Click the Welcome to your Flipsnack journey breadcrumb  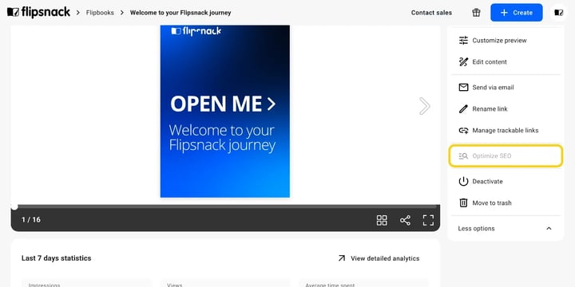tap(180, 13)
